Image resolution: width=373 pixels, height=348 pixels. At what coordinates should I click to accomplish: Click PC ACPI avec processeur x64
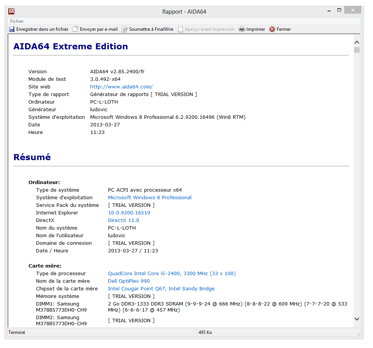coord(145,190)
